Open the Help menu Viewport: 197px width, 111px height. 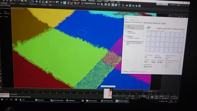click(x=118, y=2)
